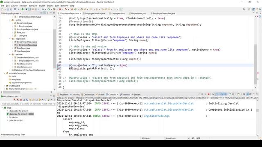Open the Navigate menu
This screenshot has width=262, height=147.
click(33, 6)
